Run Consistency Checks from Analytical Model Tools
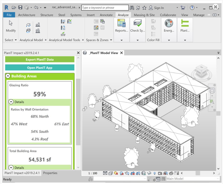Image resolution: width=223 pixels, height=184 pixels. (69, 21)
